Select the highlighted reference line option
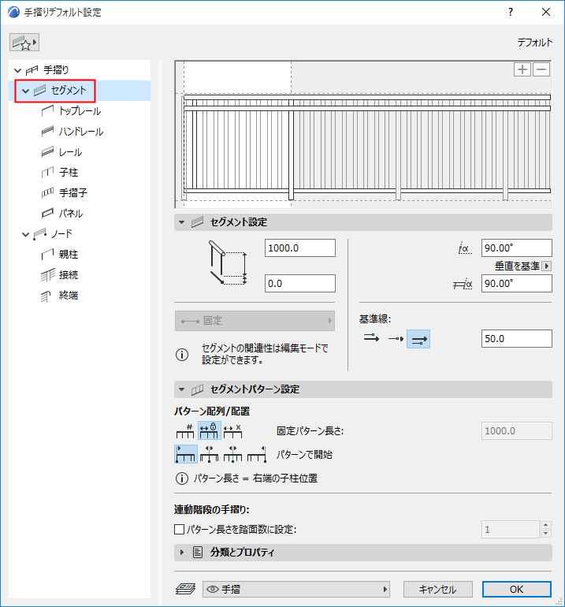This screenshot has width=565, height=607. click(x=418, y=339)
